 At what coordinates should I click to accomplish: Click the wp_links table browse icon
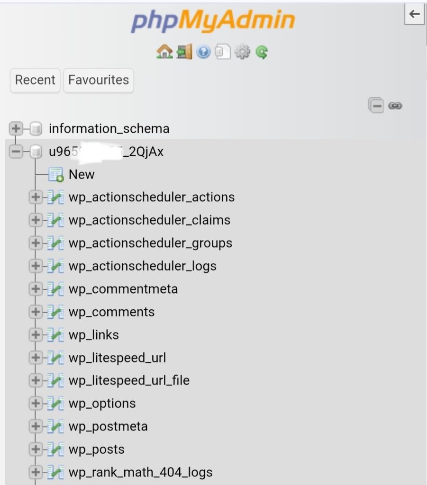point(55,335)
